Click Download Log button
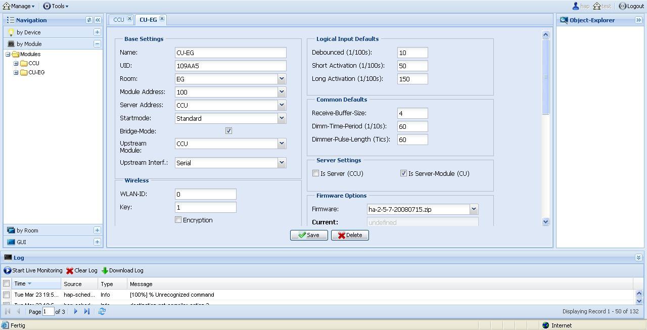This screenshot has width=647, height=330. 122,270
